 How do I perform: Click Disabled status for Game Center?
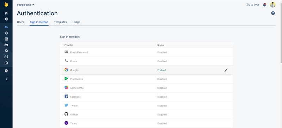162,88
